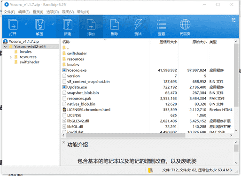The image size is (241, 176).
Task: Select the locales folder in the file list
Action: (x=73, y=65)
